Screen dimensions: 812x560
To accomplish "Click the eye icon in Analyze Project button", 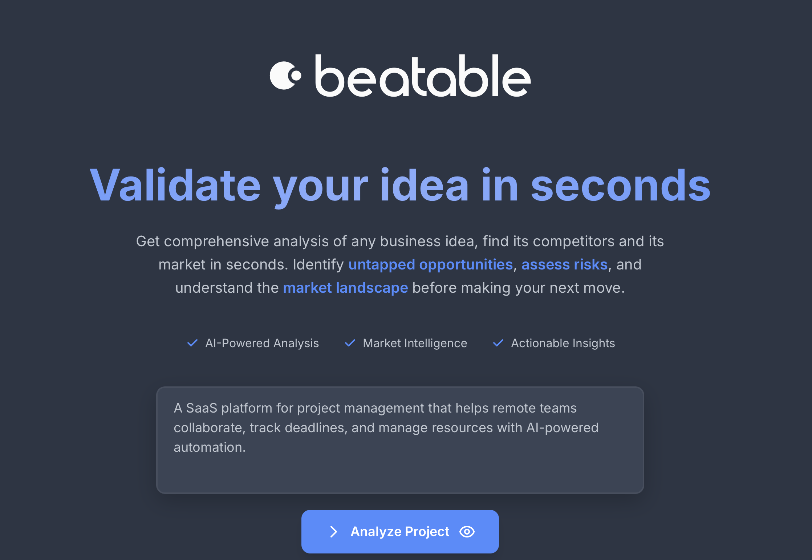I will 467,532.
